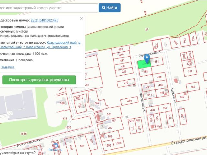
Task: Click Посмотреть доступные документы button
Action: (x=39, y=80)
